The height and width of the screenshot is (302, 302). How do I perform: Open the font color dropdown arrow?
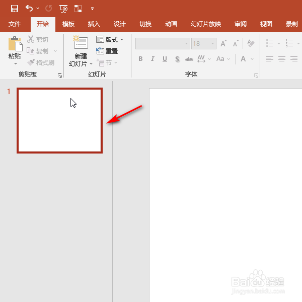[x=252, y=59]
